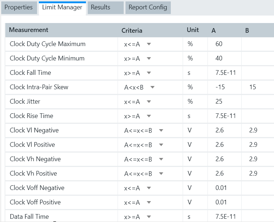Screen dimensions: 274x222
Task: Expand criteria dropdown for Clock Intra-Pair Skew
Action: click(x=152, y=87)
